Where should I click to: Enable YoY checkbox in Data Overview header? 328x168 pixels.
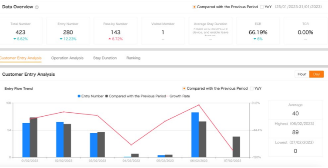point(262,7)
